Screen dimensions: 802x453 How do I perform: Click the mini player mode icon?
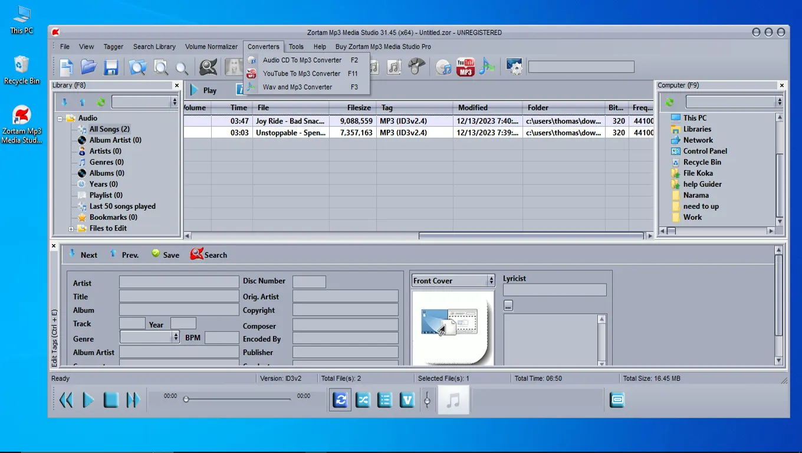(617, 400)
